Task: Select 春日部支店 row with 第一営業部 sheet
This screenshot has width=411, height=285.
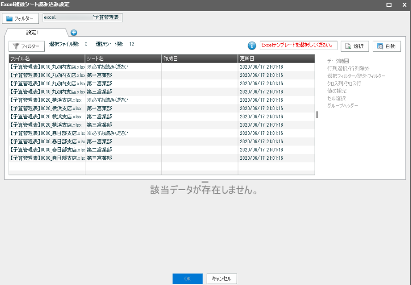Action: tap(162, 142)
